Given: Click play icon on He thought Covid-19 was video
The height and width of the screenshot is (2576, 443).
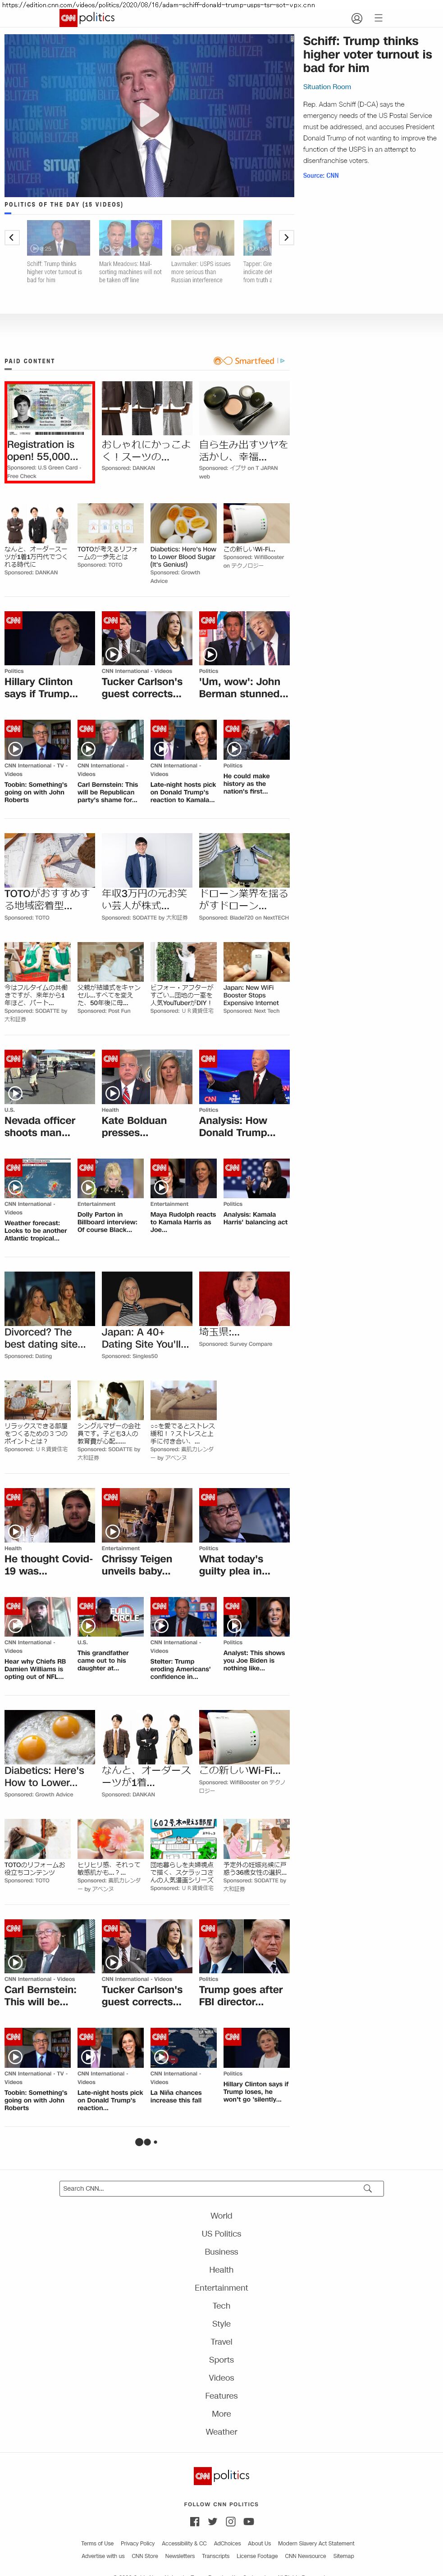Looking at the screenshot, I should pyautogui.click(x=15, y=1532).
